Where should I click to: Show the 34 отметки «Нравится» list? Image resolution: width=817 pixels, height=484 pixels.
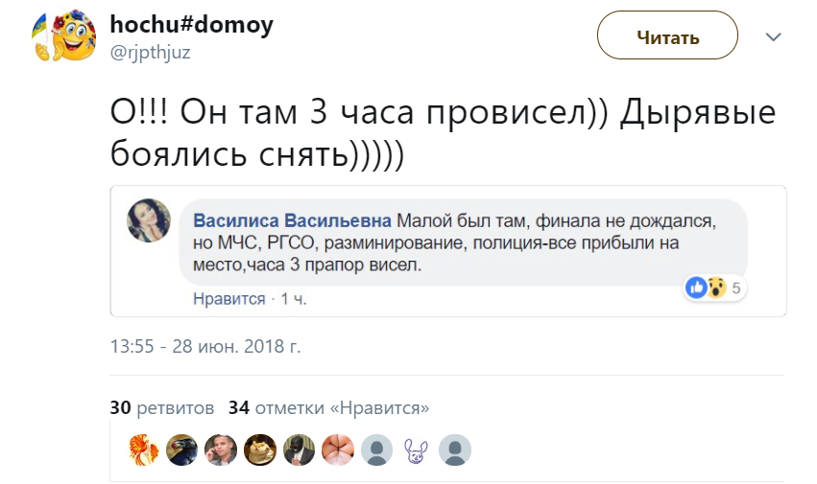point(328,407)
